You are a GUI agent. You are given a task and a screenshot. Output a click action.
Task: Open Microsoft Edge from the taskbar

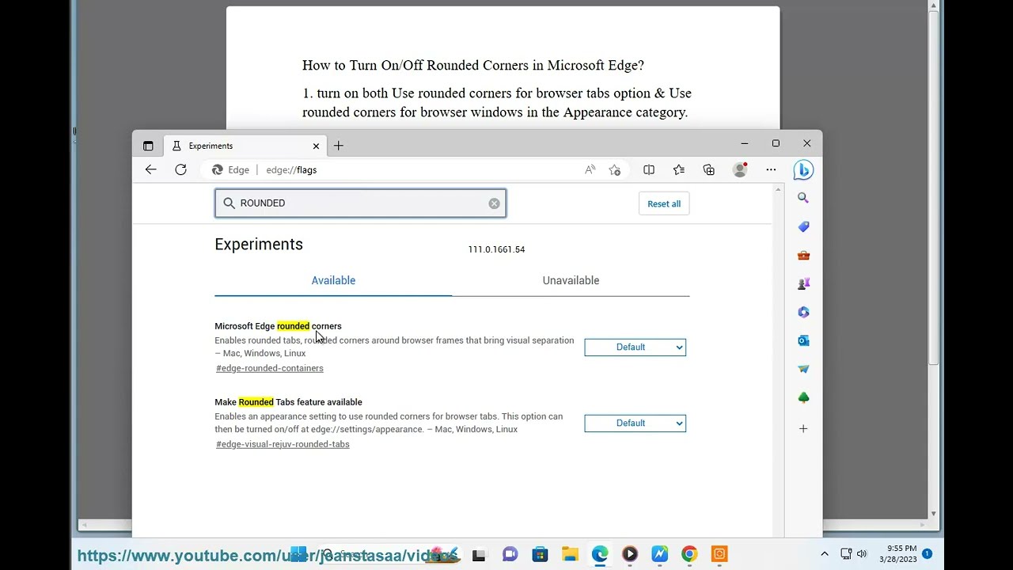tap(600, 554)
